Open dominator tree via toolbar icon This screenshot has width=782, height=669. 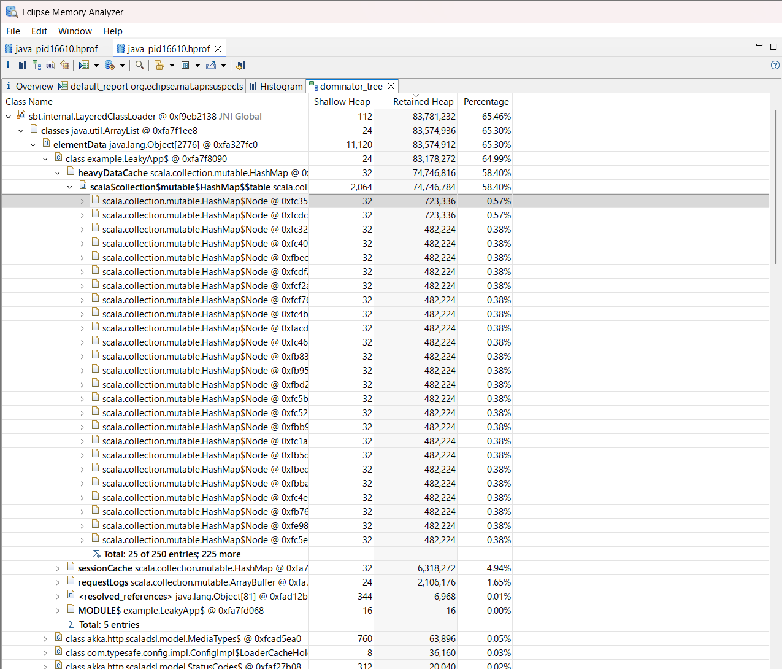37,65
